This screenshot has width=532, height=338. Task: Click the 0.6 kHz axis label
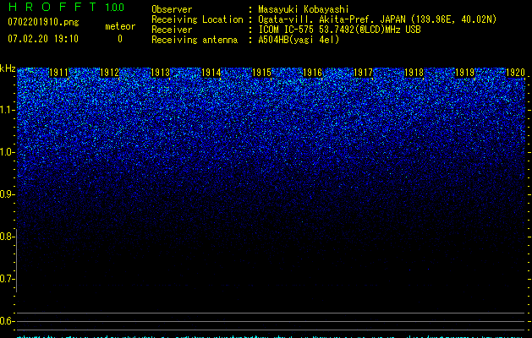pyautogui.click(x=8, y=321)
